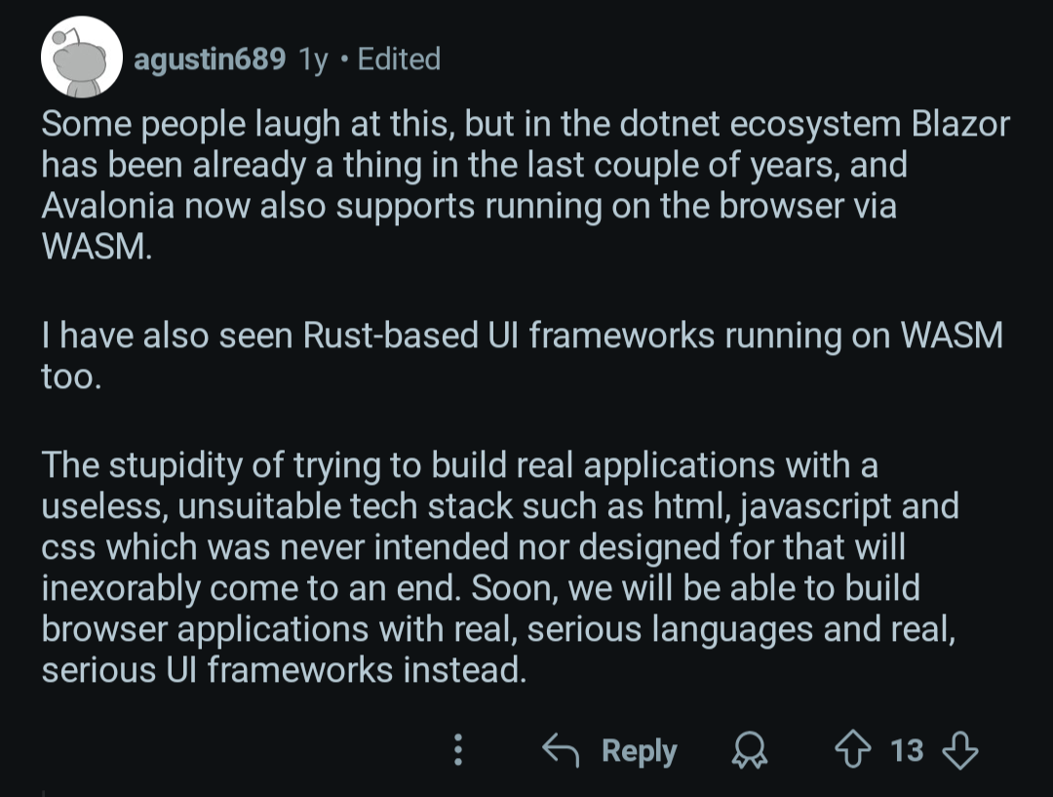Click the 1y comment timestamp

313,60
